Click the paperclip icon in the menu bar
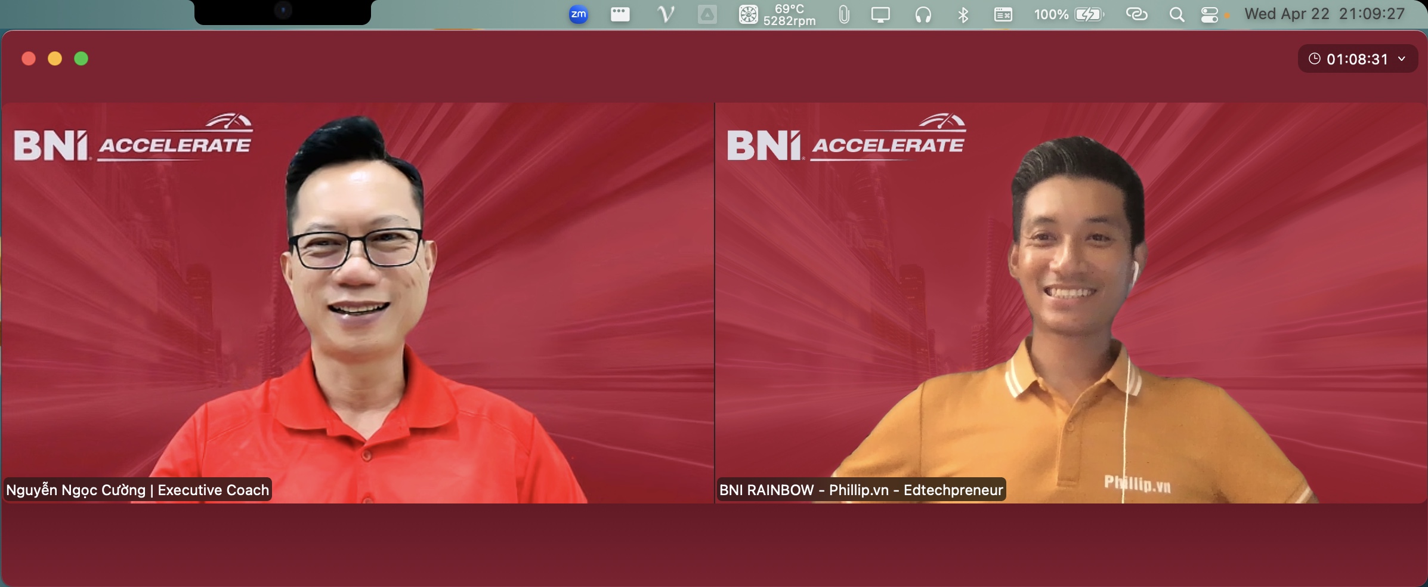This screenshot has height=587, width=1428. pos(843,14)
